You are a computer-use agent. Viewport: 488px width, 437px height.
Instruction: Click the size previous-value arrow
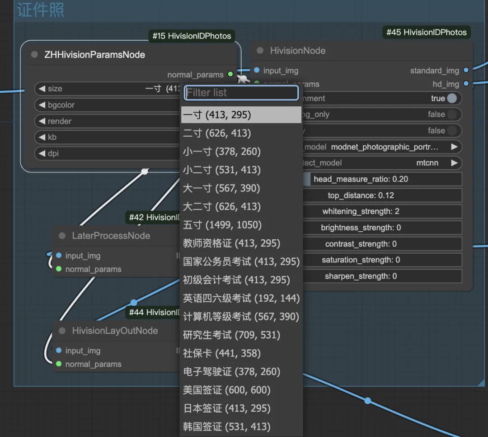[x=42, y=89]
